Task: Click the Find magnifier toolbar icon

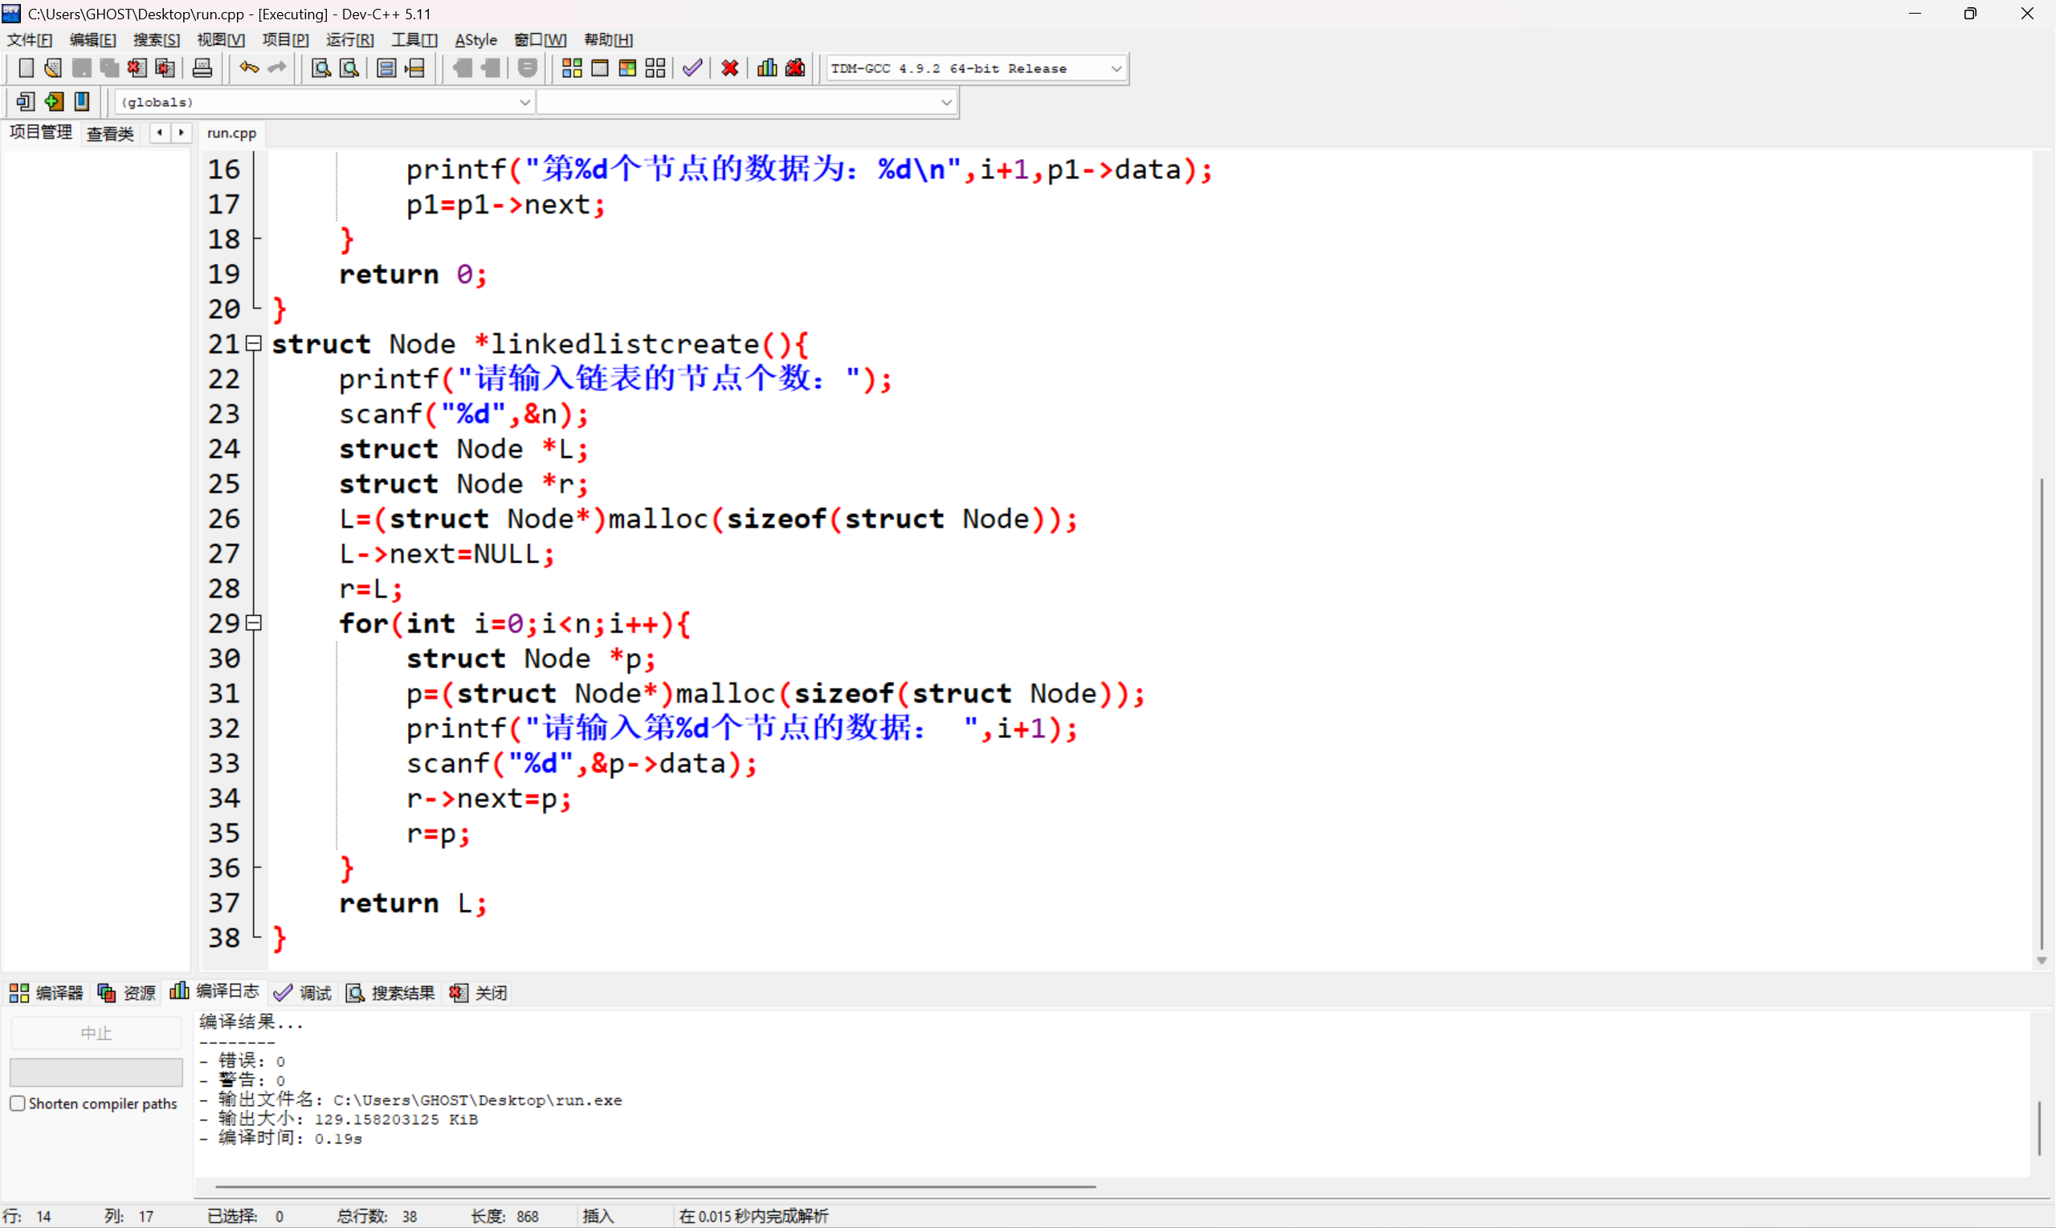Action: coord(321,67)
